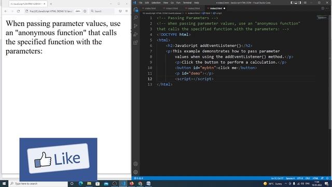Open the Go menu
This screenshot has width=332, height=187.
pyautogui.click(x=172, y=3)
